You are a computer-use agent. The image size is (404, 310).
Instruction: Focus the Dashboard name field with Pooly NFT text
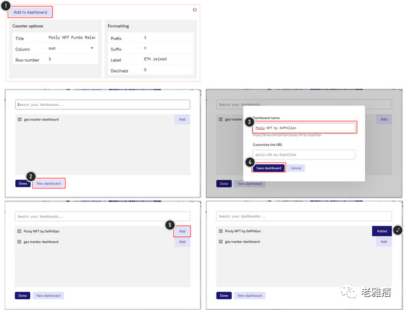click(304, 128)
